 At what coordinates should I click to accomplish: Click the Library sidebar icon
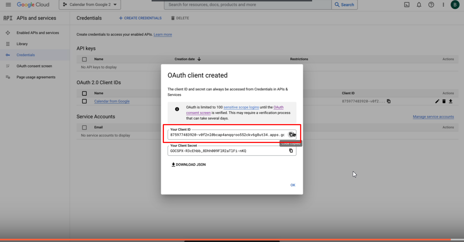8,44
